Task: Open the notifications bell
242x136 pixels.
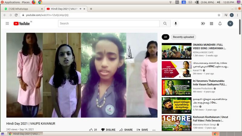Action: 220,24
